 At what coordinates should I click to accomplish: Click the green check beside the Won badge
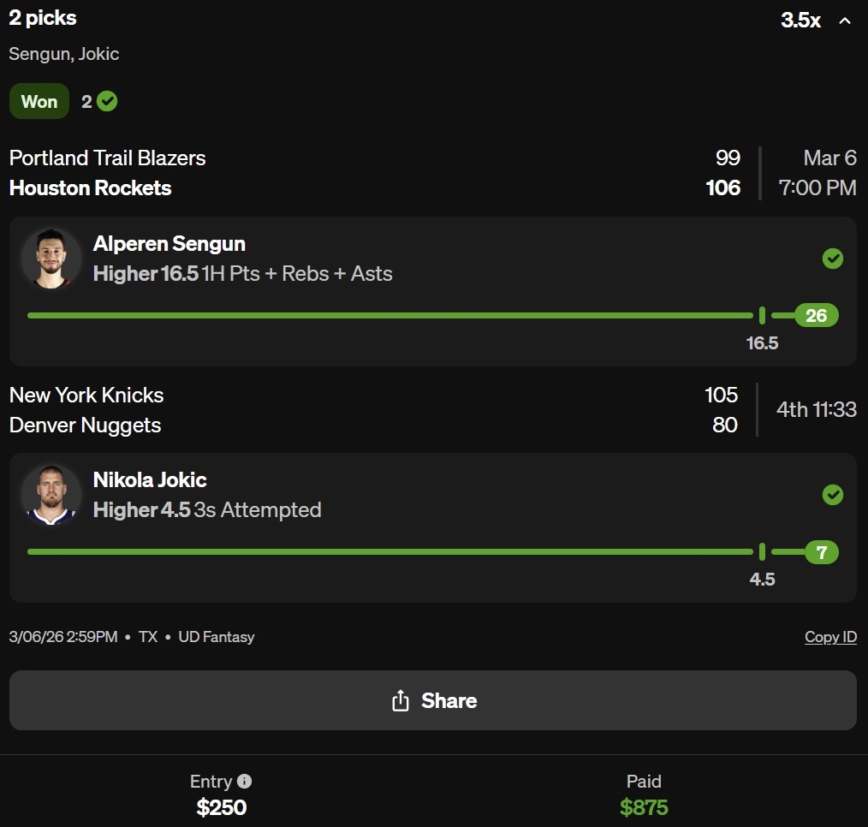click(107, 101)
